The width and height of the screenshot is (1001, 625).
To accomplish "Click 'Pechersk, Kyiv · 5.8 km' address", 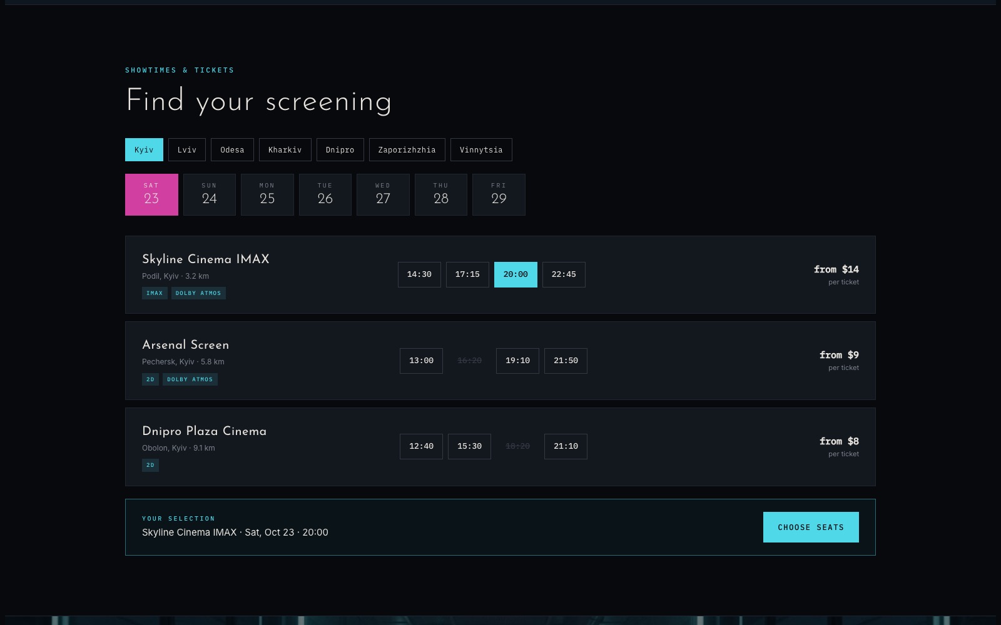I will pyautogui.click(x=183, y=362).
